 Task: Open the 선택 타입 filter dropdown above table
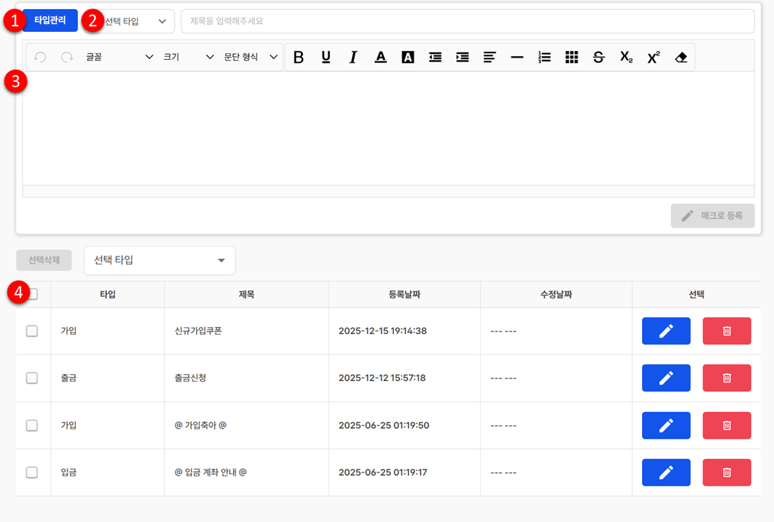pyautogui.click(x=159, y=260)
